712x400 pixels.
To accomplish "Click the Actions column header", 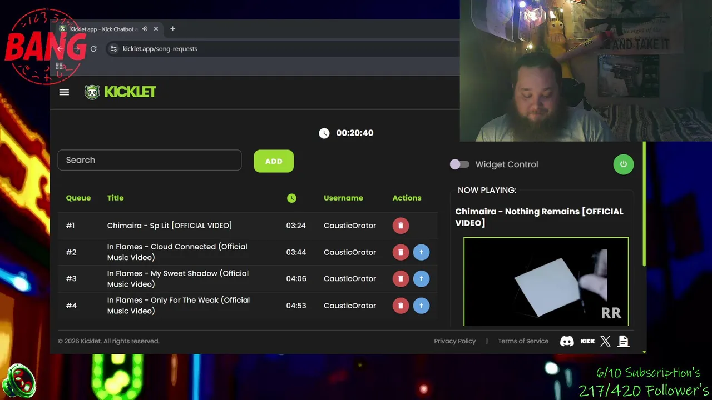I will 407,198.
